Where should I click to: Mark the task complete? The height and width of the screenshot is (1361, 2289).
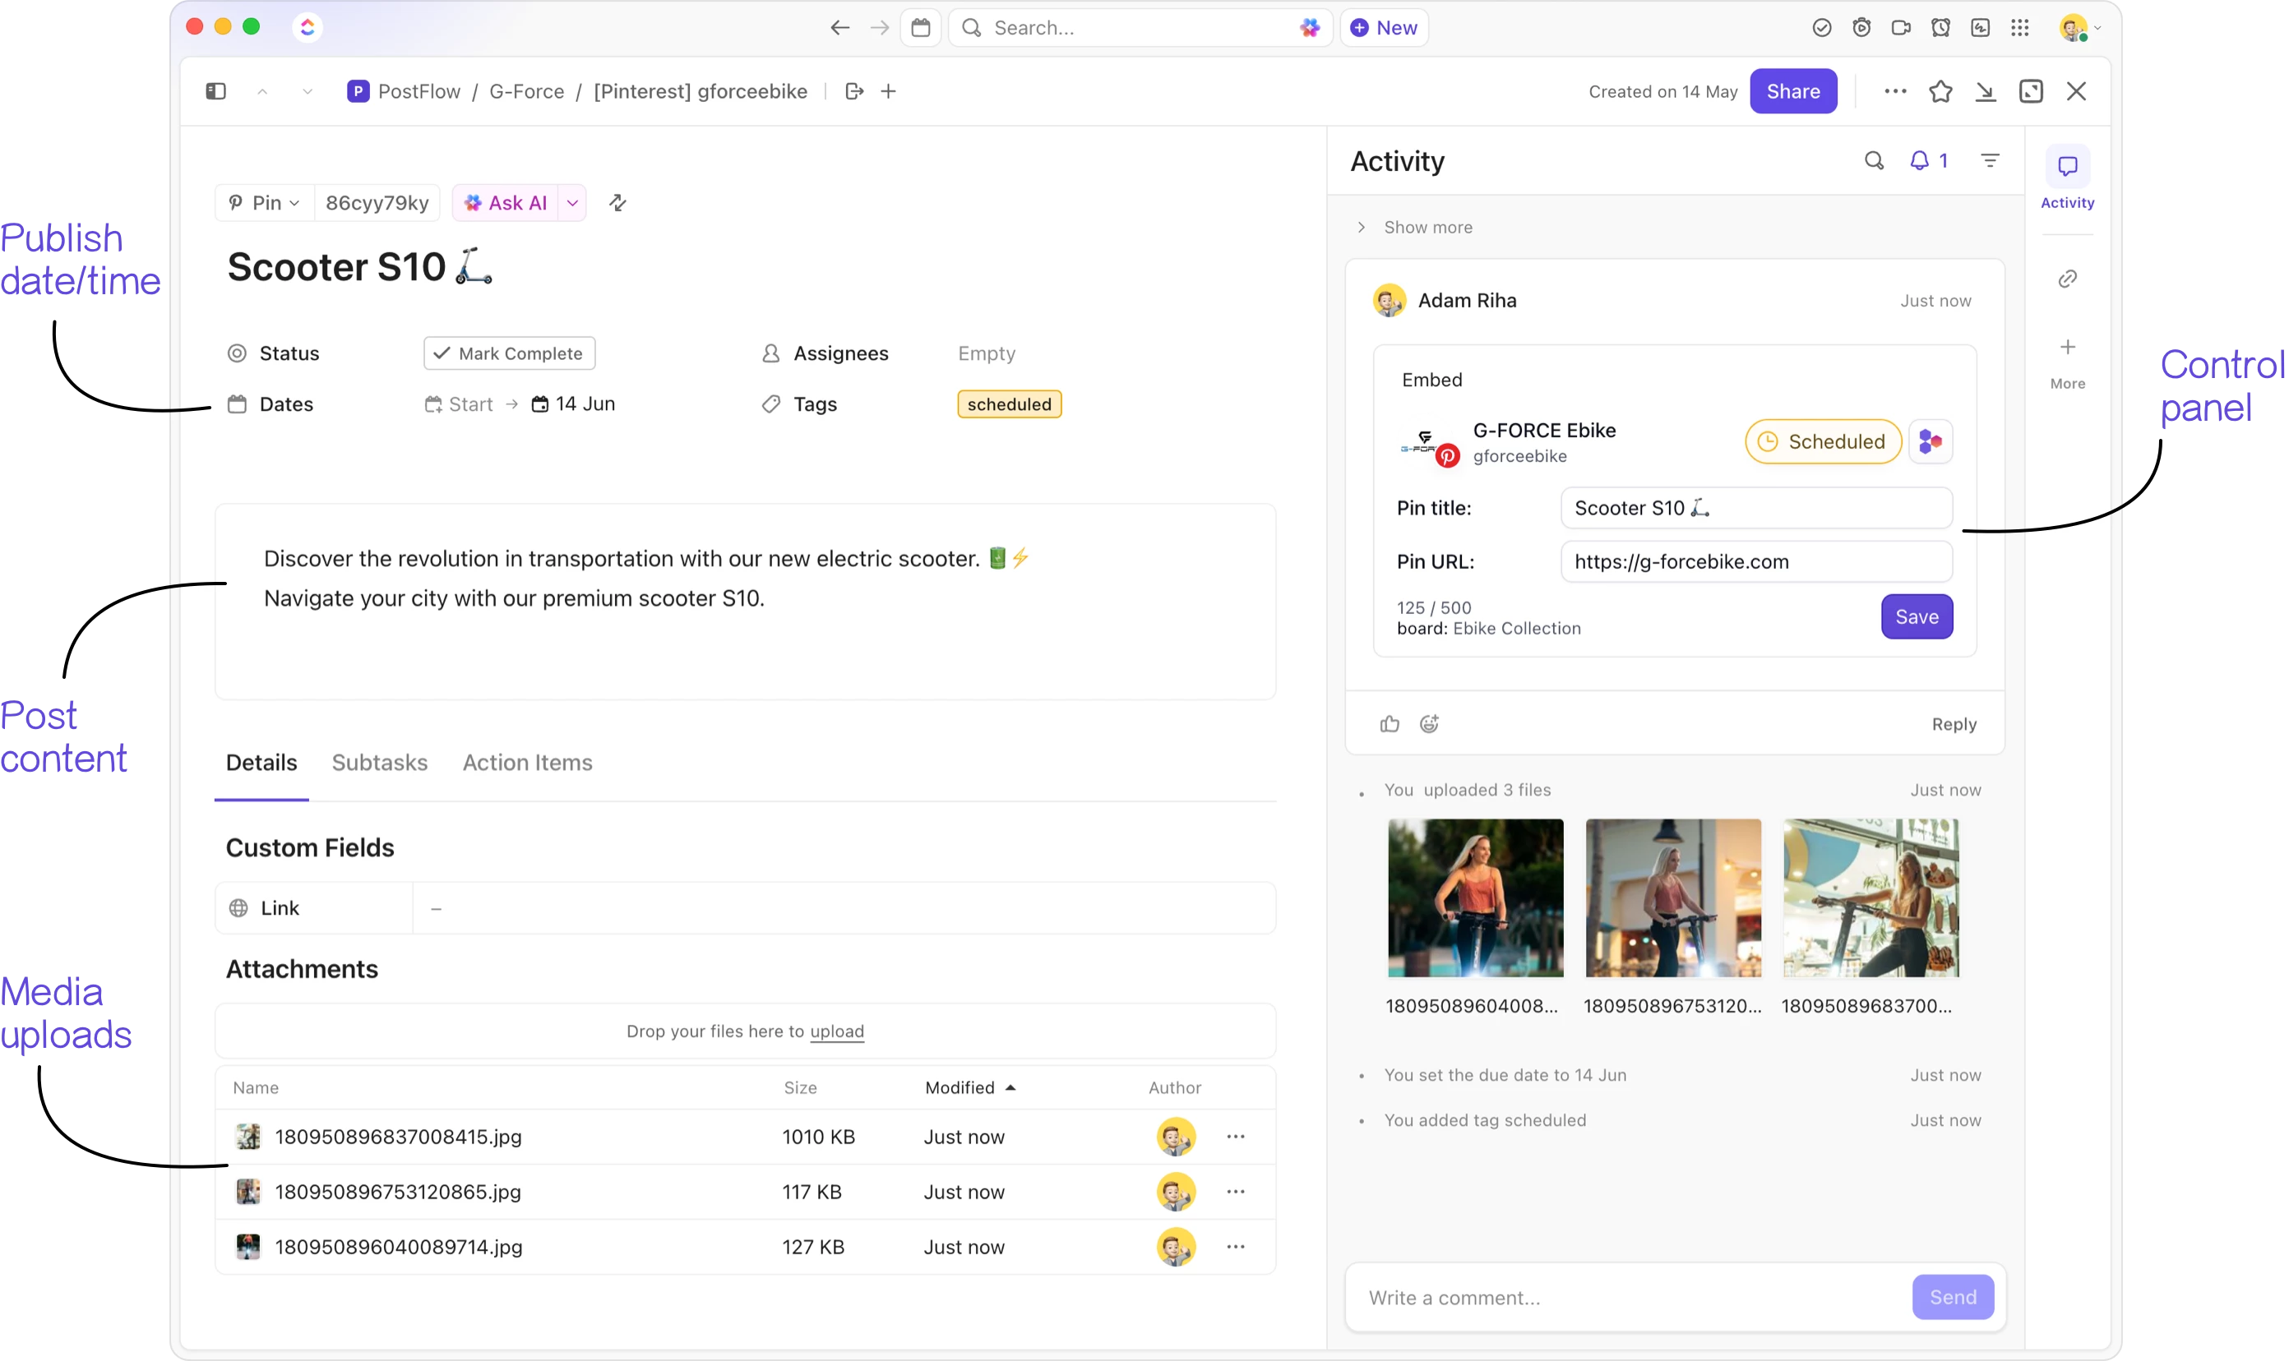coord(509,353)
